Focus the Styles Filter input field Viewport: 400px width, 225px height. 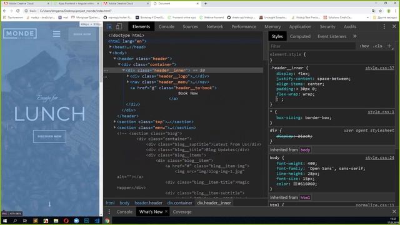click(312, 46)
